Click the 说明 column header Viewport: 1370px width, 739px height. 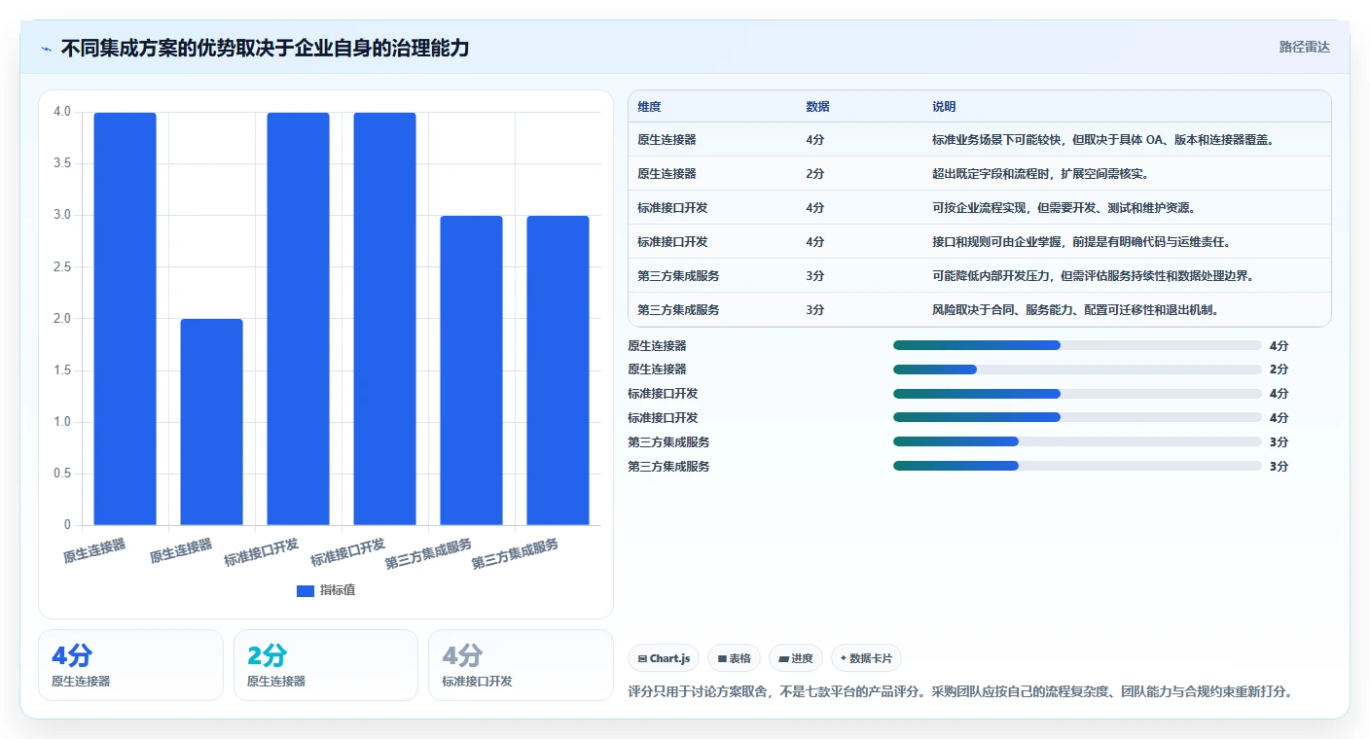point(944,107)
